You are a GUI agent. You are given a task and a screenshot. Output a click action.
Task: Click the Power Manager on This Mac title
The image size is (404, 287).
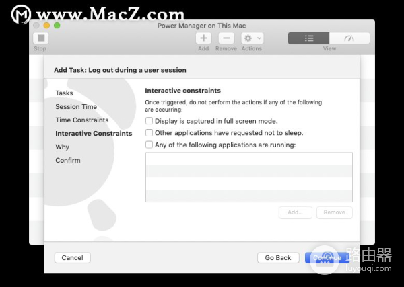(x=201, y=26)
